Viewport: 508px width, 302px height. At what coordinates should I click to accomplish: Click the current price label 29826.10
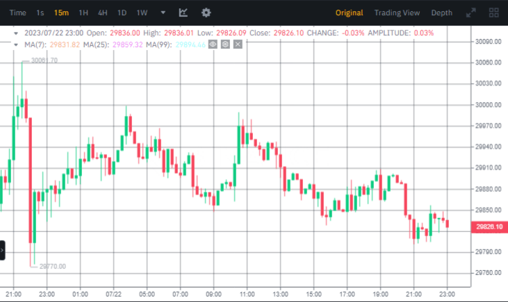[489, 227]
